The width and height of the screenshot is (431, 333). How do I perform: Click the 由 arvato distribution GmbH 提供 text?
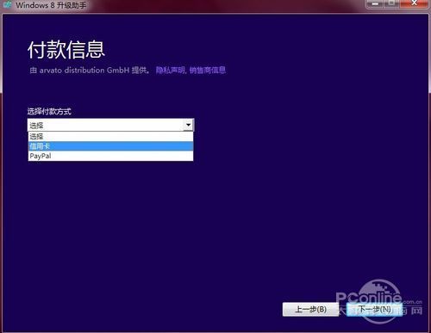90,71
